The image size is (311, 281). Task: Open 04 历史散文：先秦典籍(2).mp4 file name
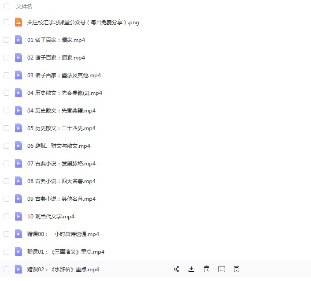click(65, 93)
